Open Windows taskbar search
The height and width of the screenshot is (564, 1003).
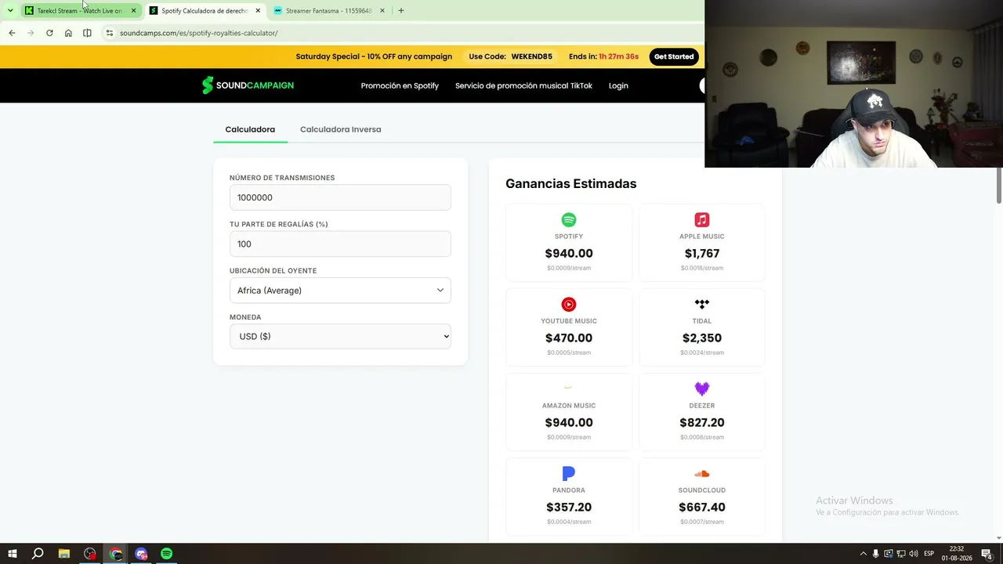[x=38, y=554]
